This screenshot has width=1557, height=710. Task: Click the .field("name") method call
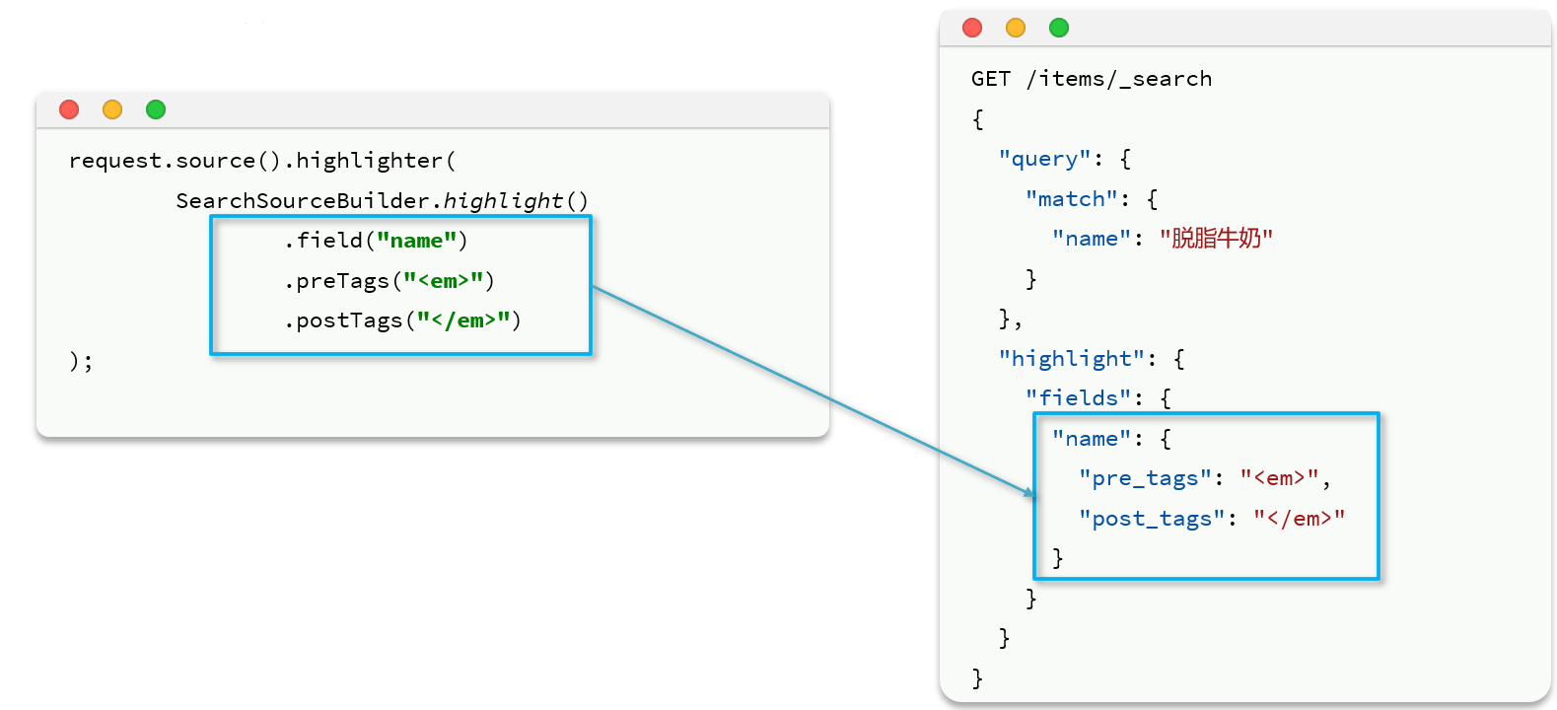coord(376,241)
